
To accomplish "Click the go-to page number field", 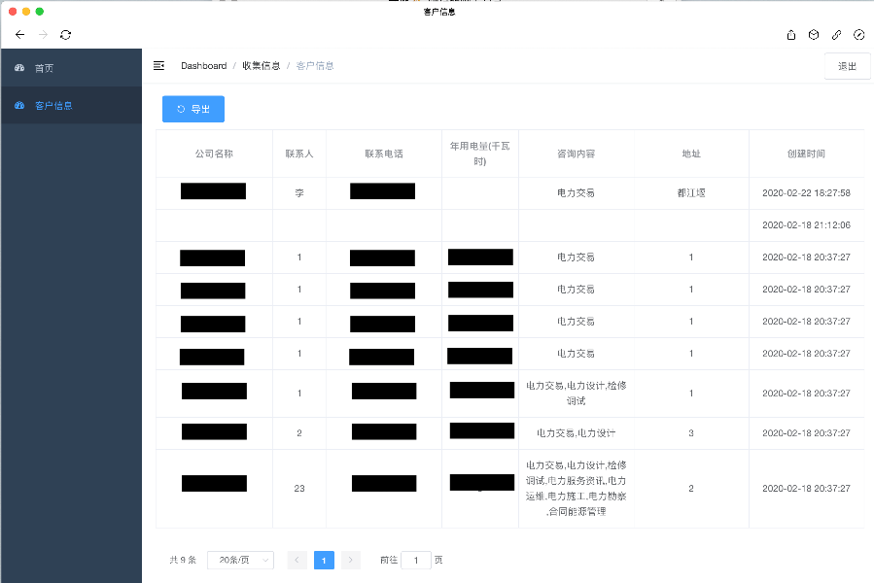I will coord(415,560).
